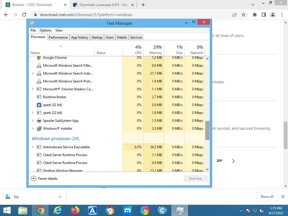Click the Spooler SubSystem App printer icon
The height and width of the screenshot is (216, 288).
point(39,121)
